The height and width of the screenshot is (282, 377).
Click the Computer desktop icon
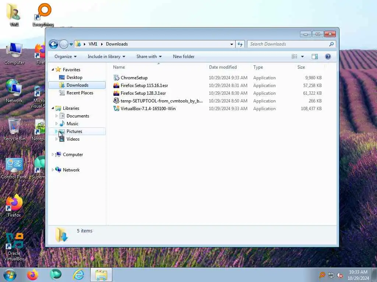(x=14, y=54)
